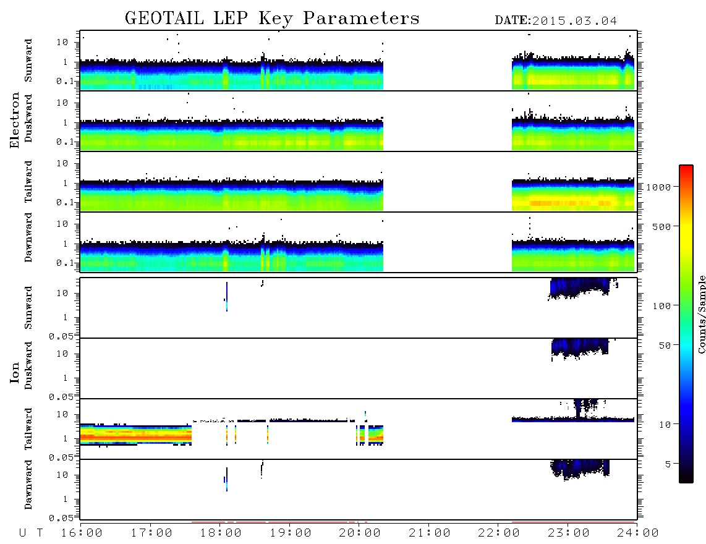The image size is (706, 544).
Task: Click the 1000 colorbar tick value
Action: [x=658, y=187]
